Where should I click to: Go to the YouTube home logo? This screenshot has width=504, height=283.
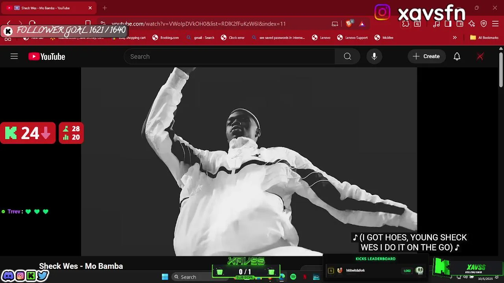click(x=46, y=57)
